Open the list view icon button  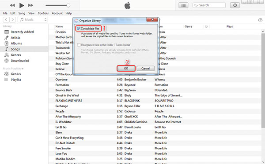click(183, 5)
